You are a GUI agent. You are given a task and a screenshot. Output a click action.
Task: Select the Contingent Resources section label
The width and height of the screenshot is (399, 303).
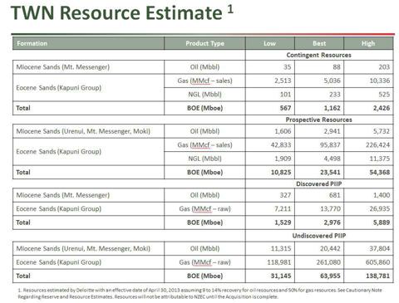click(318, 55)
